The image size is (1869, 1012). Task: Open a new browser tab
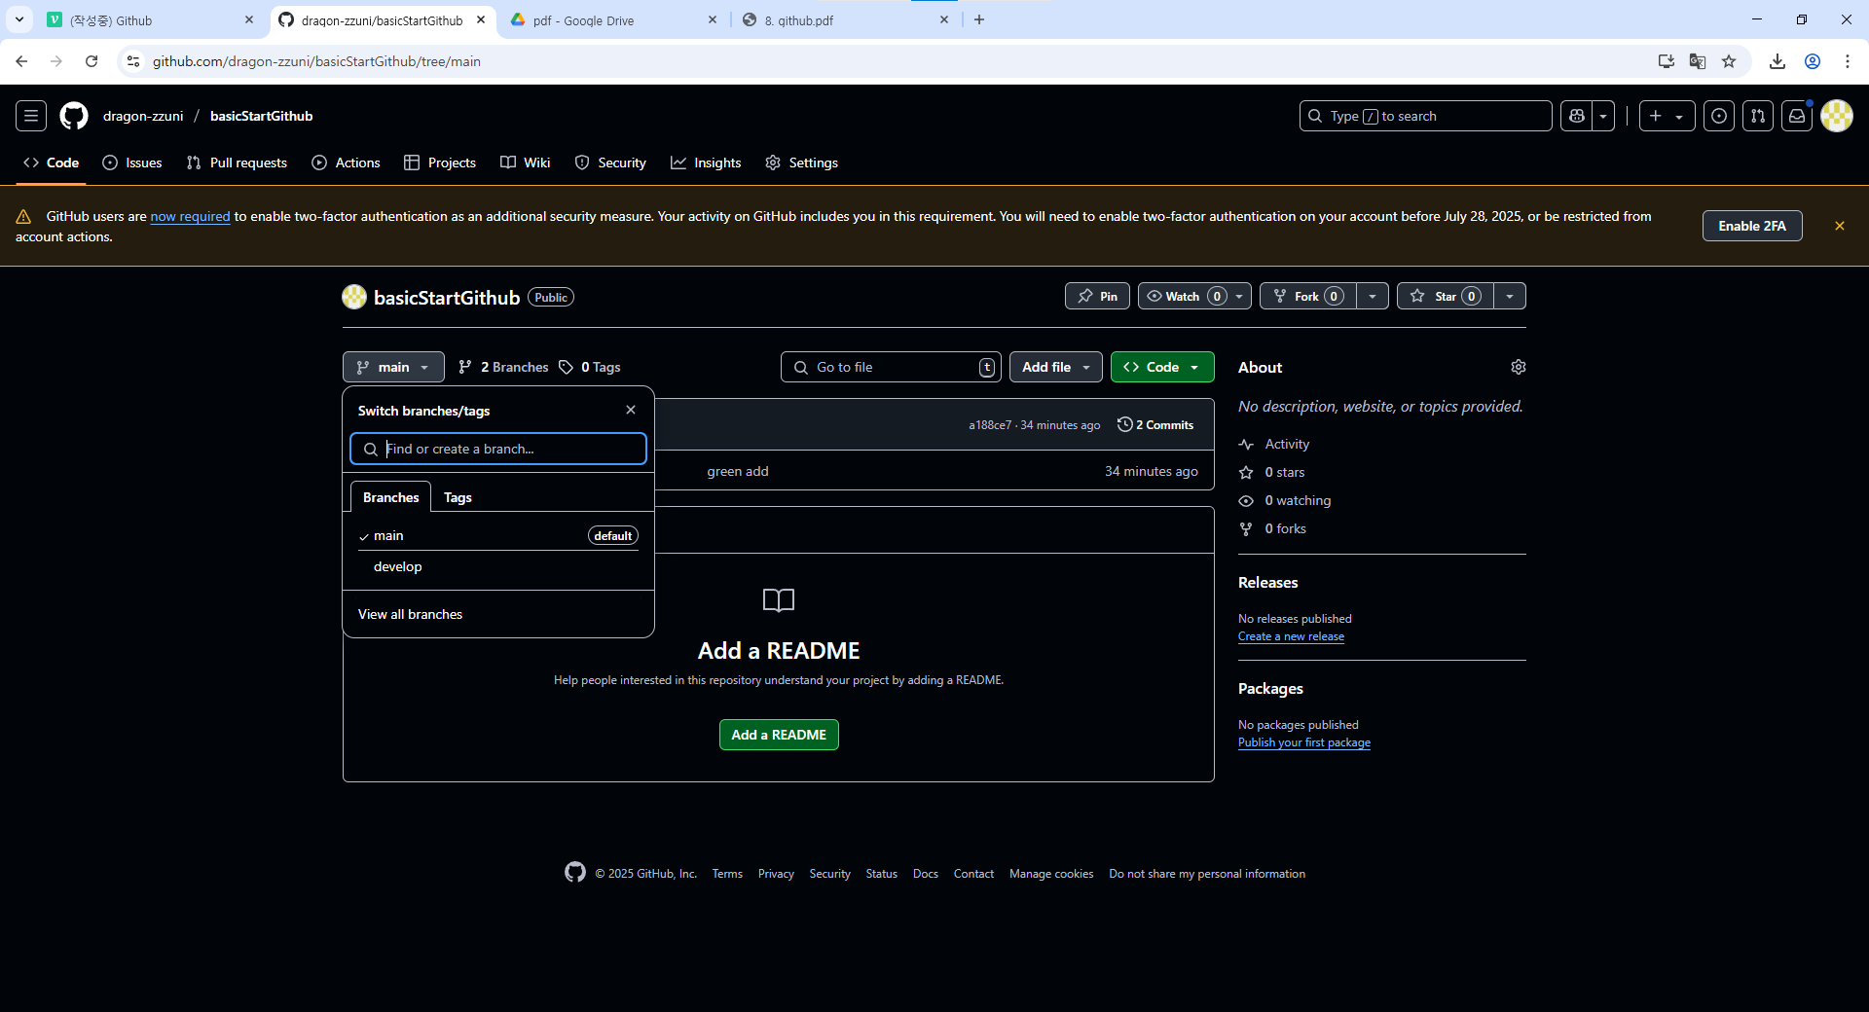click(x=979, y=19)
